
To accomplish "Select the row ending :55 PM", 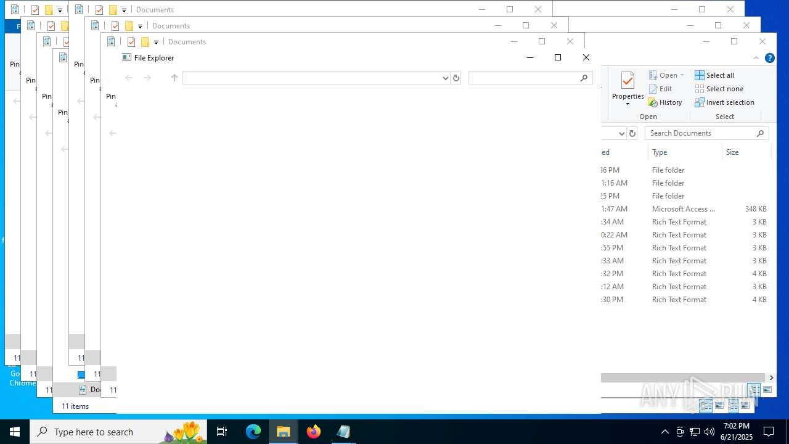I will pyautogui.click(x=686, y=248).
